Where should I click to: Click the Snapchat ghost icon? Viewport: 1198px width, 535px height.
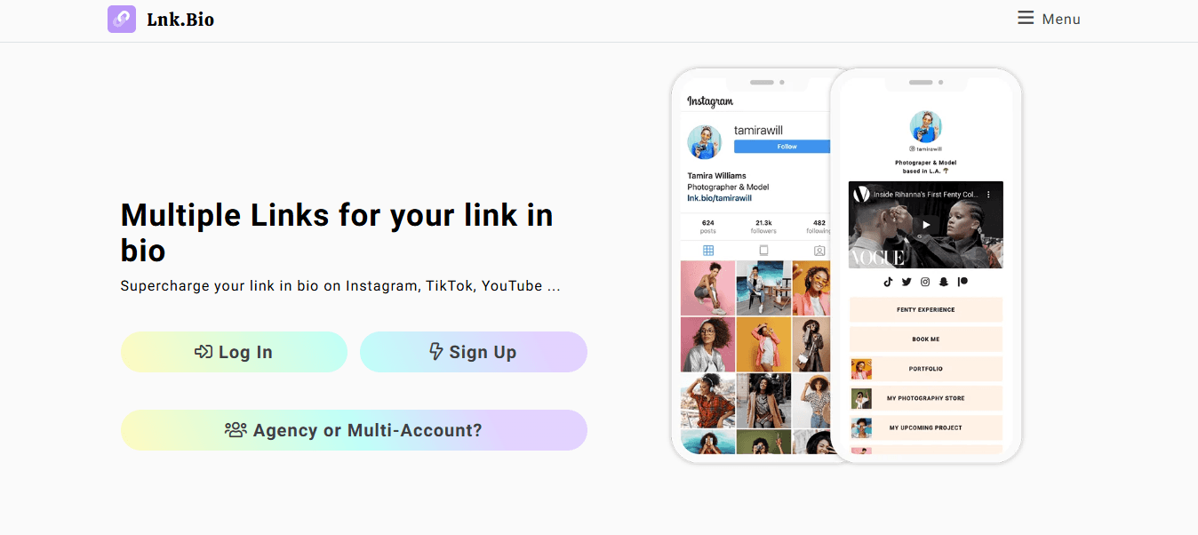point(944,282)
